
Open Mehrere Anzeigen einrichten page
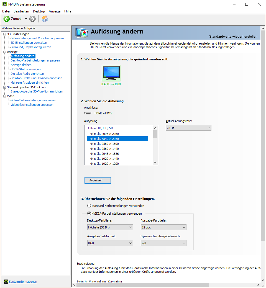(30, 83)
